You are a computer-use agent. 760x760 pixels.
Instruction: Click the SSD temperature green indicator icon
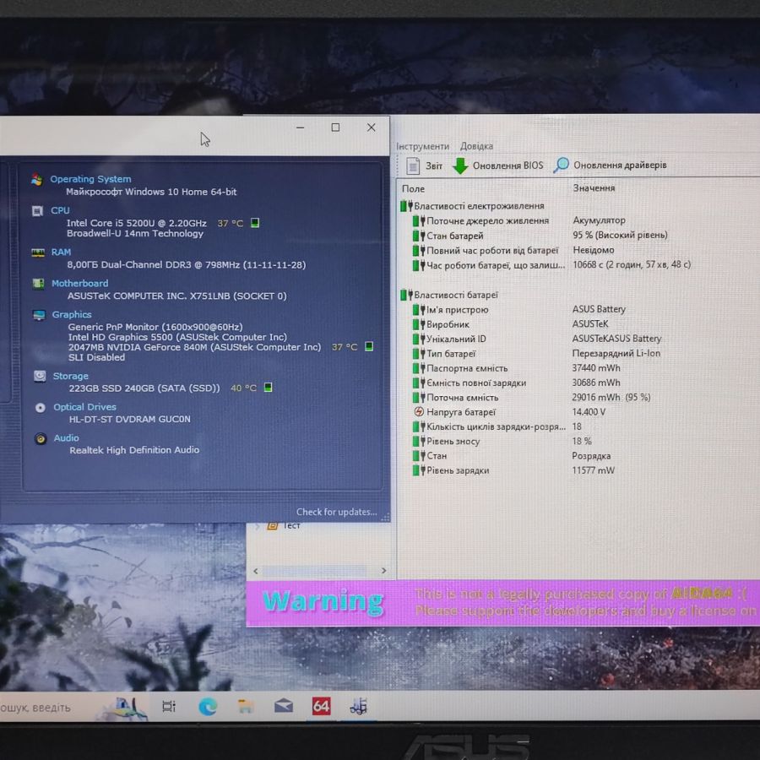click(268, 388)
